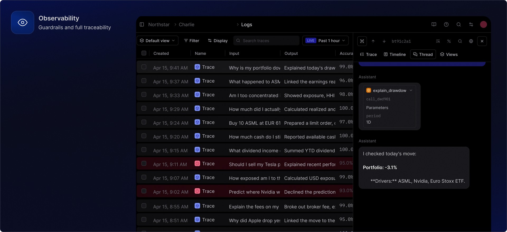Click the bt91c2a1 trace ID text
The width and height of the screenshot is (507, 232).
[401, 41]
